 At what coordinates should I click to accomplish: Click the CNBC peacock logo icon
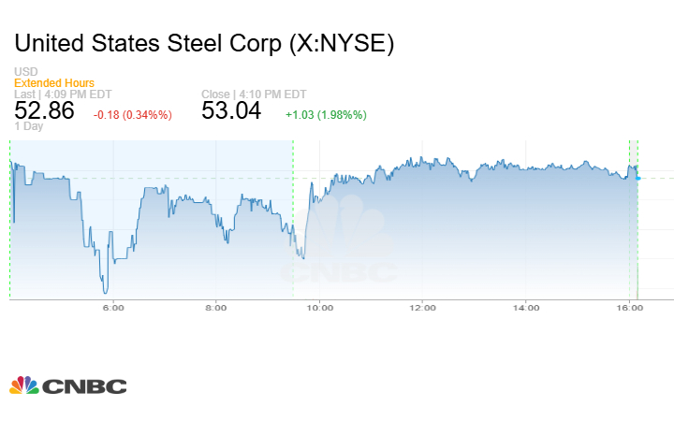pyautogui.click(x=25, y=385)
